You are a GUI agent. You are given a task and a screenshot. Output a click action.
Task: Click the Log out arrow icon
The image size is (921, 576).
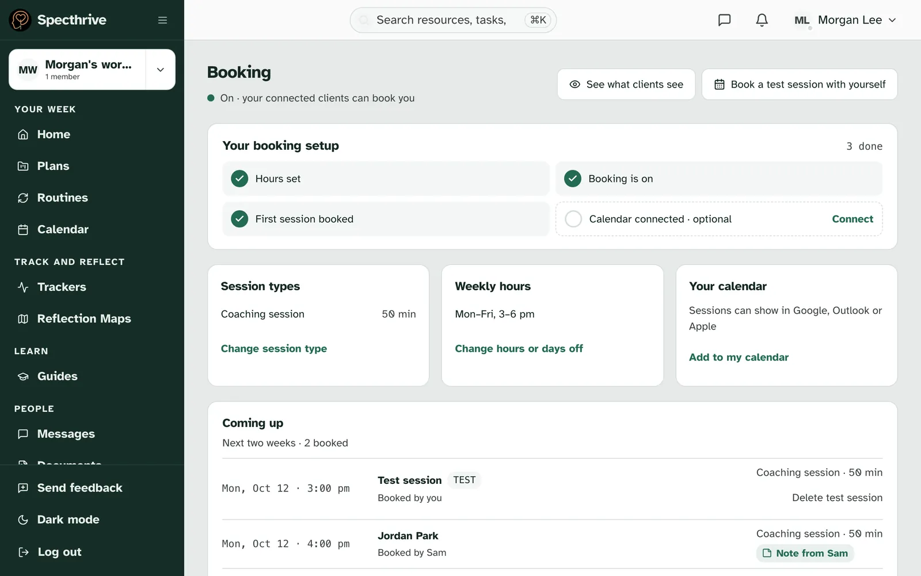tap(23, 552)
